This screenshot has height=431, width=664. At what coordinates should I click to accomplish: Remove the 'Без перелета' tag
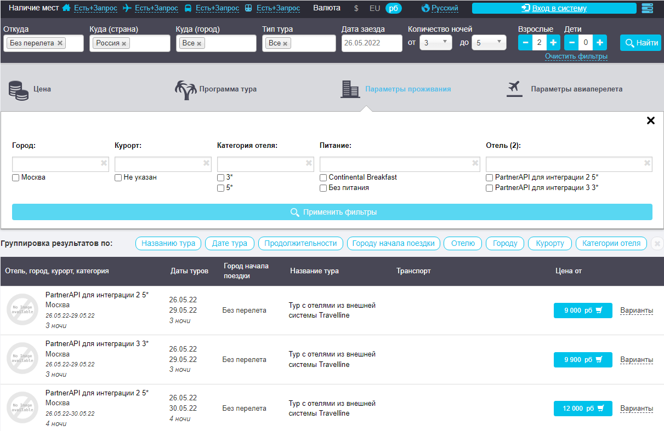pyautogui.click(x=60, y=43)
